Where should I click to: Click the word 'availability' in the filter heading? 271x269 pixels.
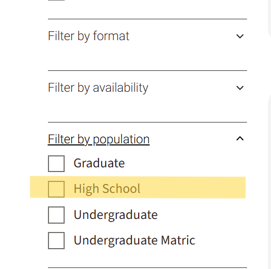[120, 88]
